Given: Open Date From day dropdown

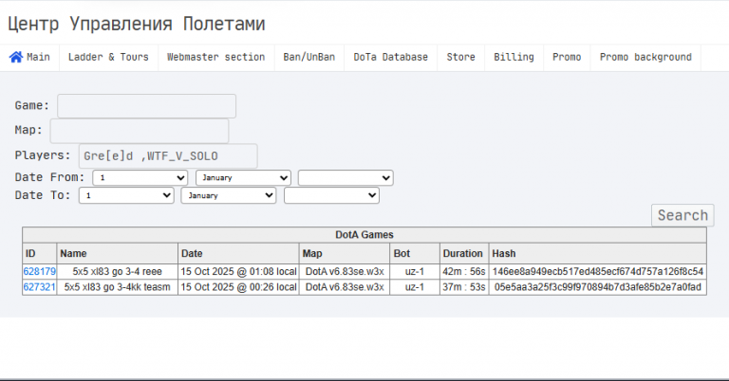Looking at the screenshot, I should [x=140, y=178].
